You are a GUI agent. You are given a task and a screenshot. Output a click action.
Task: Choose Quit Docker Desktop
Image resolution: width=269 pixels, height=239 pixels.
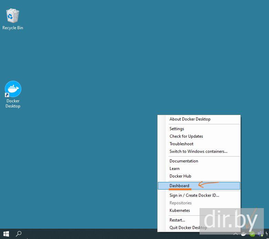click(199, 228)
